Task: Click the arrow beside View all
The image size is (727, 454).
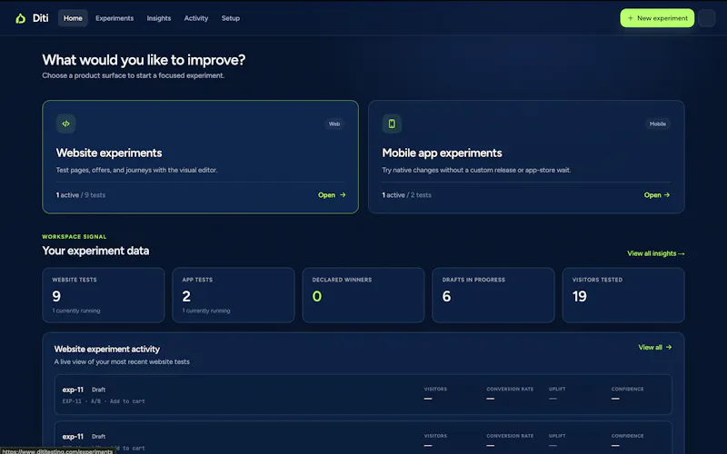Action: (x=669, y=347)
